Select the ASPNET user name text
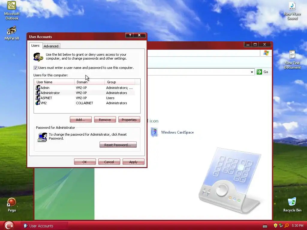Viewport: 307px width, 230px height. click(46, 98)
